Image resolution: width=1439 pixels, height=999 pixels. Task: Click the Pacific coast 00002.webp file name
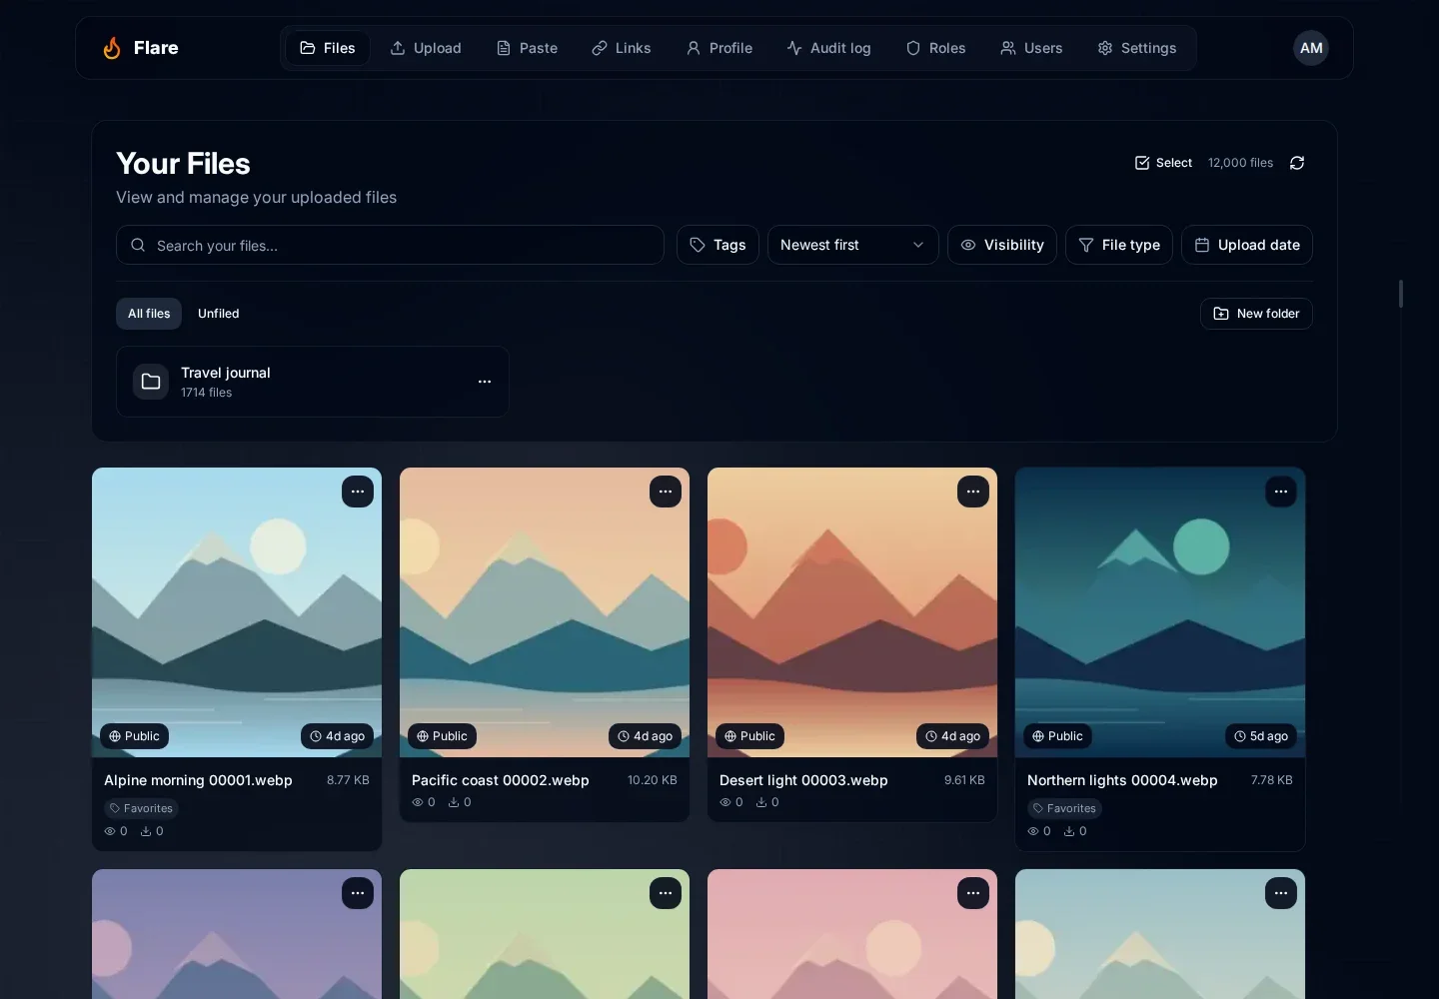501,780
